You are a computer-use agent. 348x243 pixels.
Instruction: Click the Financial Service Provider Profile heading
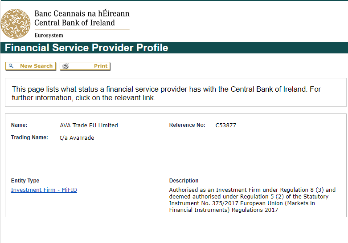coord(86,48)
